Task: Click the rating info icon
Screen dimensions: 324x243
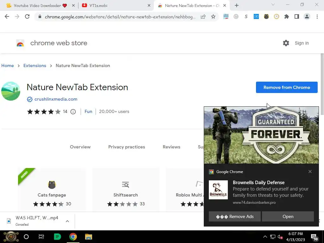Action: tap(73, 112)
